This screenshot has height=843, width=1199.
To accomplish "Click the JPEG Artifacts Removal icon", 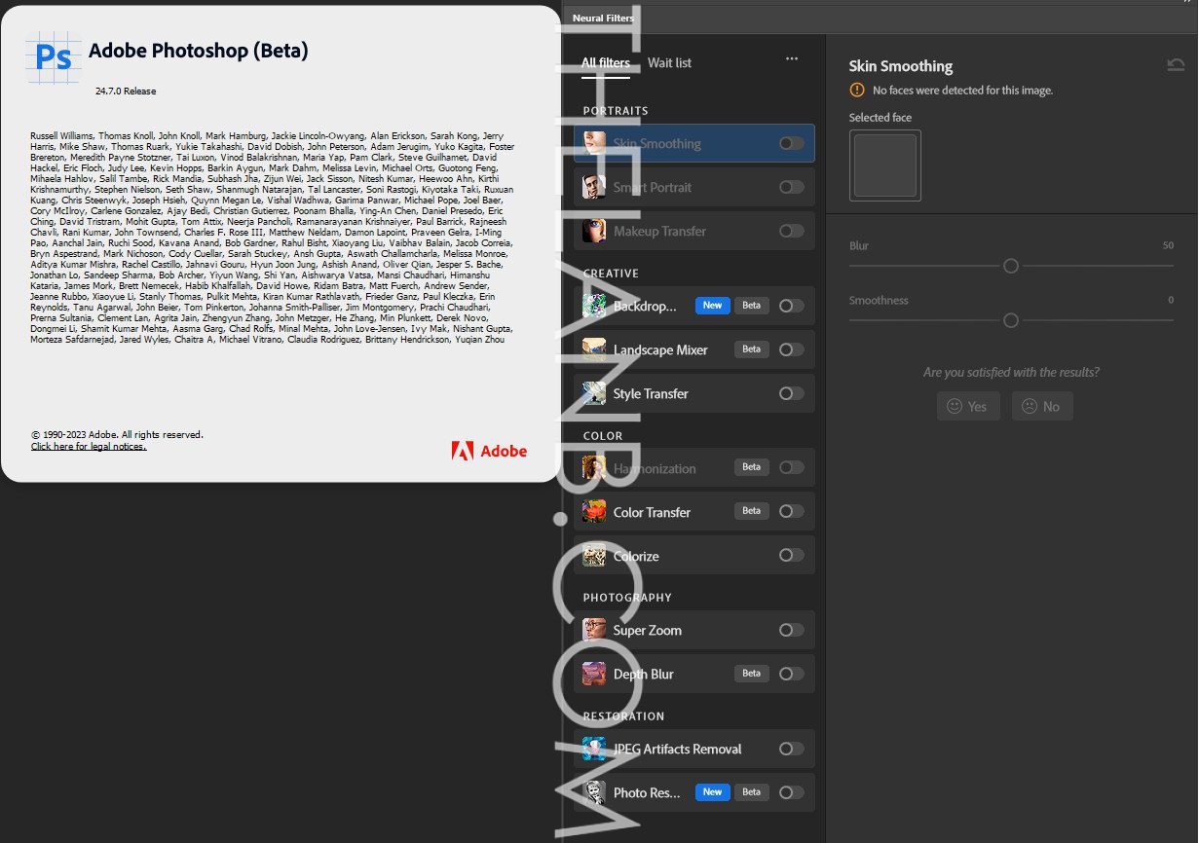I will pyautogui.click(x=594, y=749).
